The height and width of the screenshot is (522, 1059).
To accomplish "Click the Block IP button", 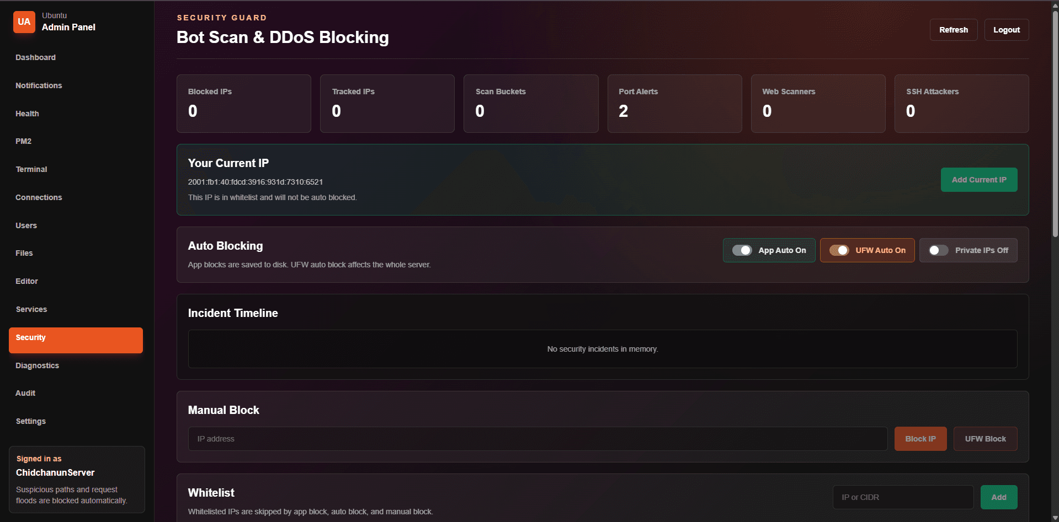I will (x=920, y=439).
